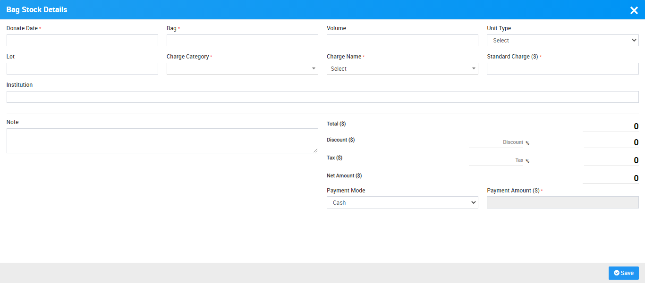Expand the Charge Category dropdown
The width and height of the screenshot is (645, 283).
(242, 69)
